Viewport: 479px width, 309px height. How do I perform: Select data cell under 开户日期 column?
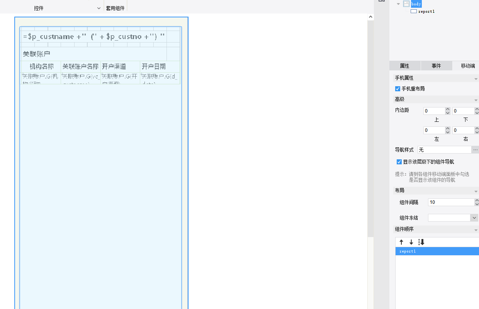point(160,78)
